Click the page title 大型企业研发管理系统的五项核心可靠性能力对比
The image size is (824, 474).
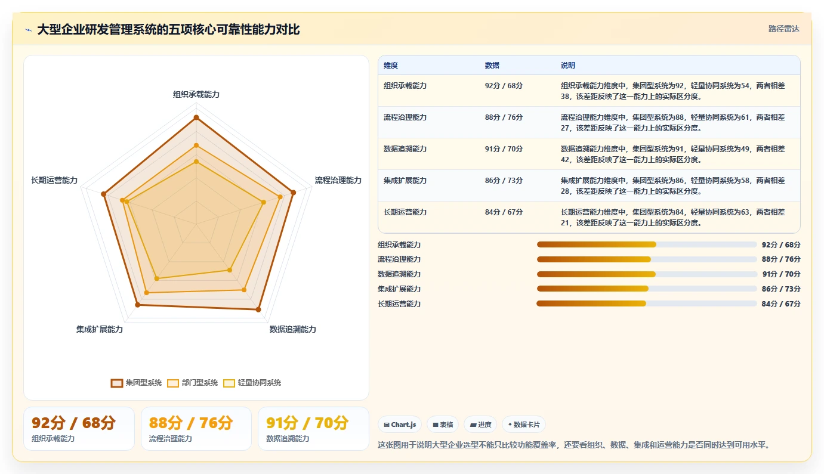point(168,30)
